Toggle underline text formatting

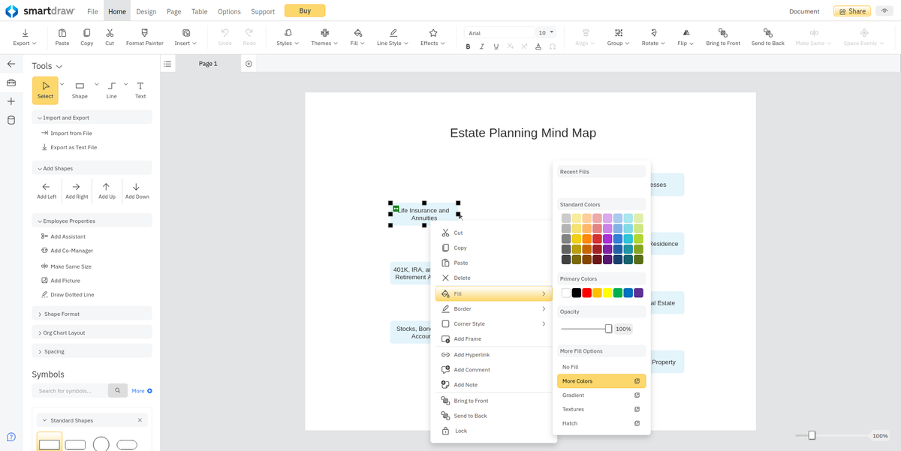click(495, 46)
